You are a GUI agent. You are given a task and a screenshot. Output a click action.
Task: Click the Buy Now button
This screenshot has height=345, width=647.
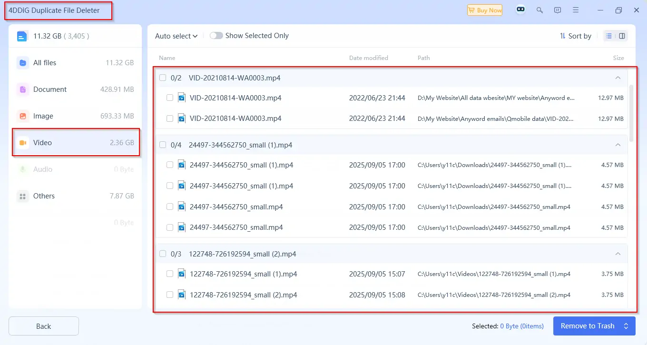[x=485, y=10]
